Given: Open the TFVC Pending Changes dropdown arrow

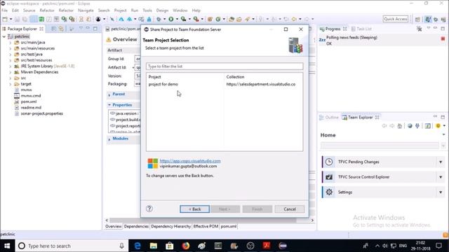Looking at the screenshot, I should click(441, 162).
